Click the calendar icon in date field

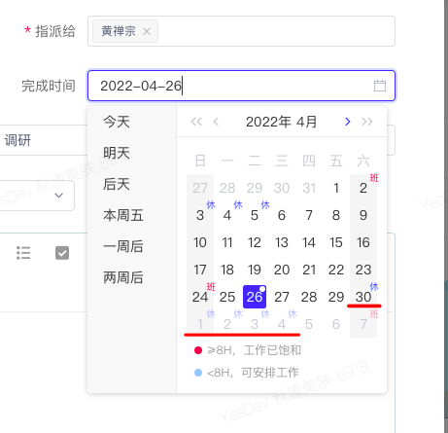pyautogui.click(x=380, y=86)
